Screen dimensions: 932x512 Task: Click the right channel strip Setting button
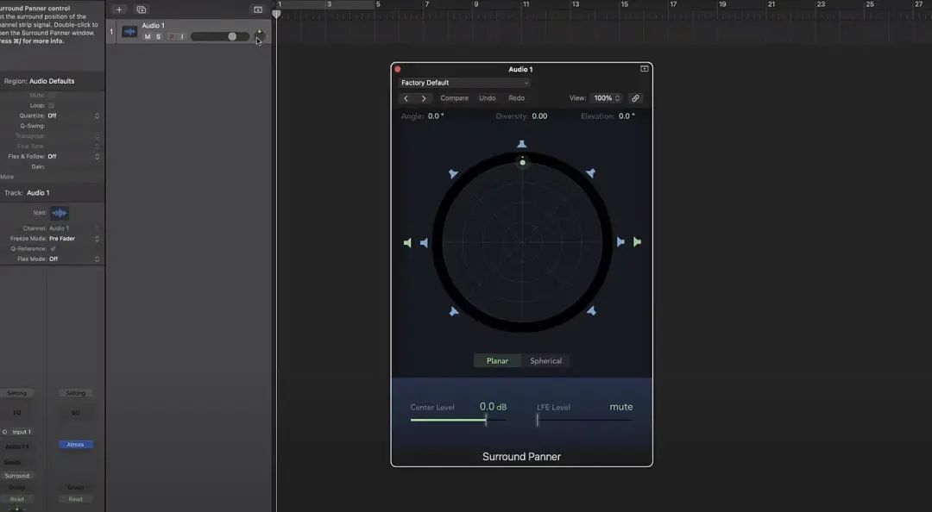pyautogui.click(x=75, y=393)
